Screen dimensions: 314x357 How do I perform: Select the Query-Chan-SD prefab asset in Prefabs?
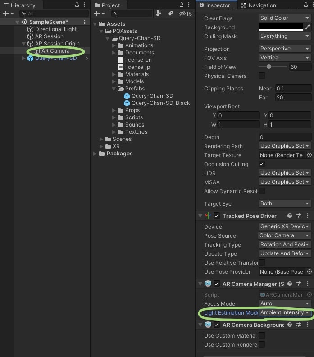[152, 96]
